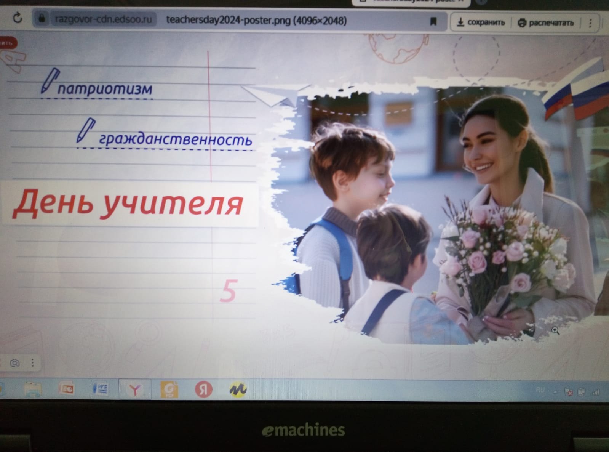This screenshot has height=452, width=609.
Task: Open the three-dot menu beside распечатать
Action: point(590,23)
